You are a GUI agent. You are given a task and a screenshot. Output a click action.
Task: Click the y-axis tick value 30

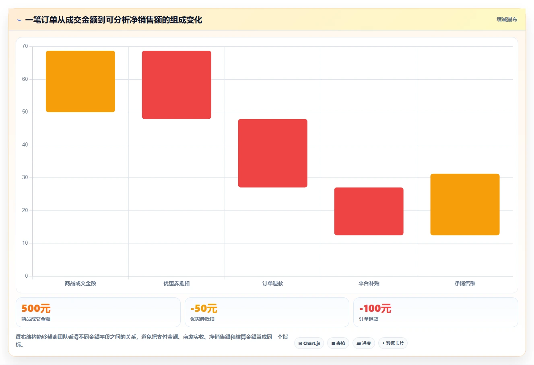coord(25,177)
